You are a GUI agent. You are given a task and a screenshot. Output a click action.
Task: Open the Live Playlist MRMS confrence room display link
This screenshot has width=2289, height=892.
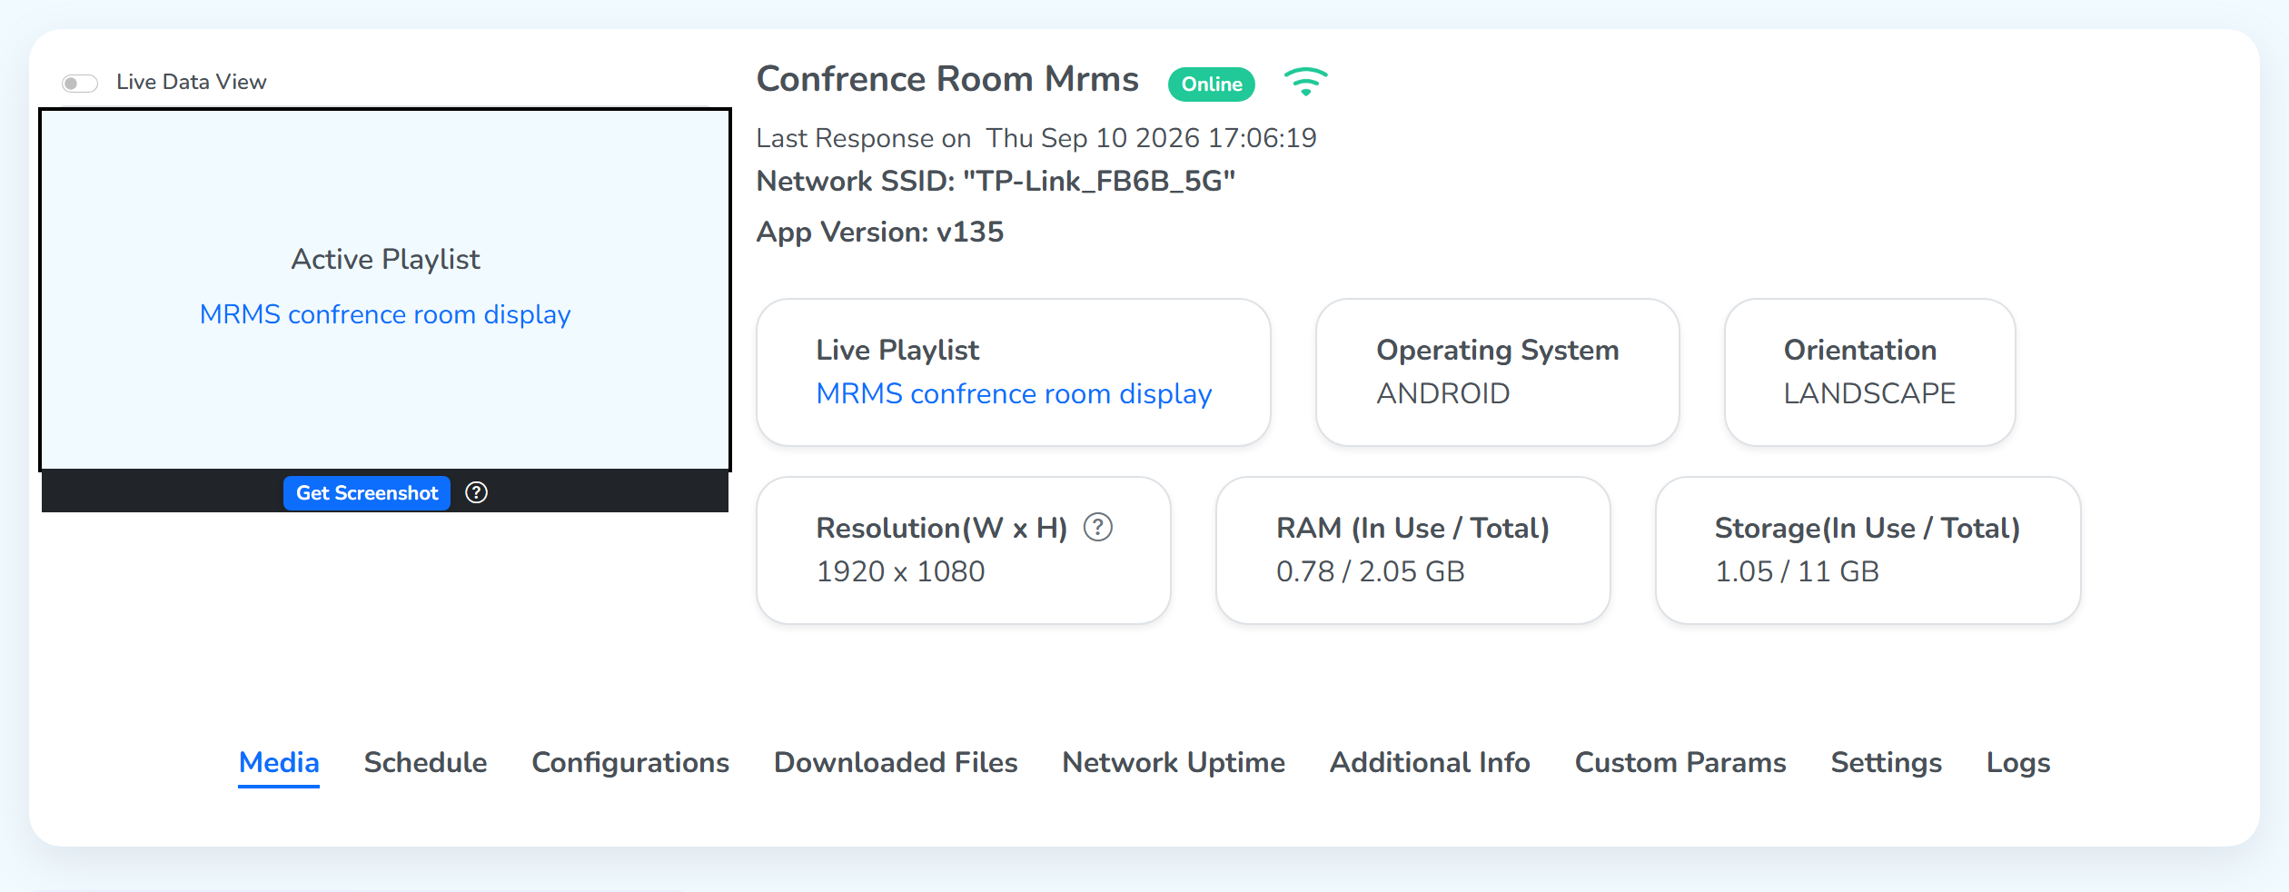[x=1014, y=393]
